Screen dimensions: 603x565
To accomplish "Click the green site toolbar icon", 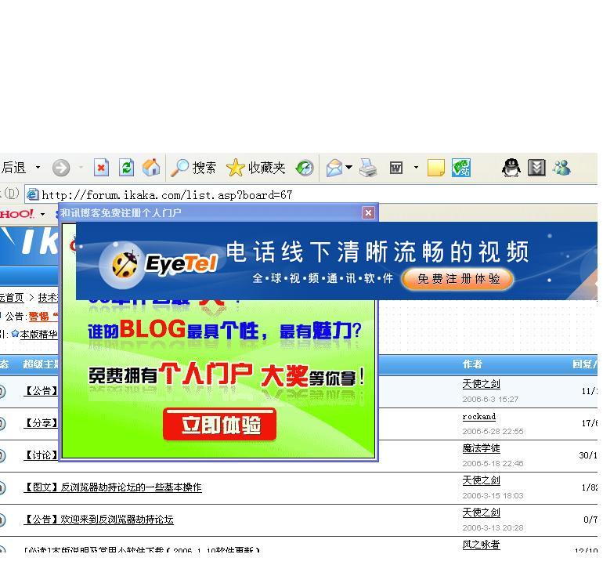I will coord(461,168).
